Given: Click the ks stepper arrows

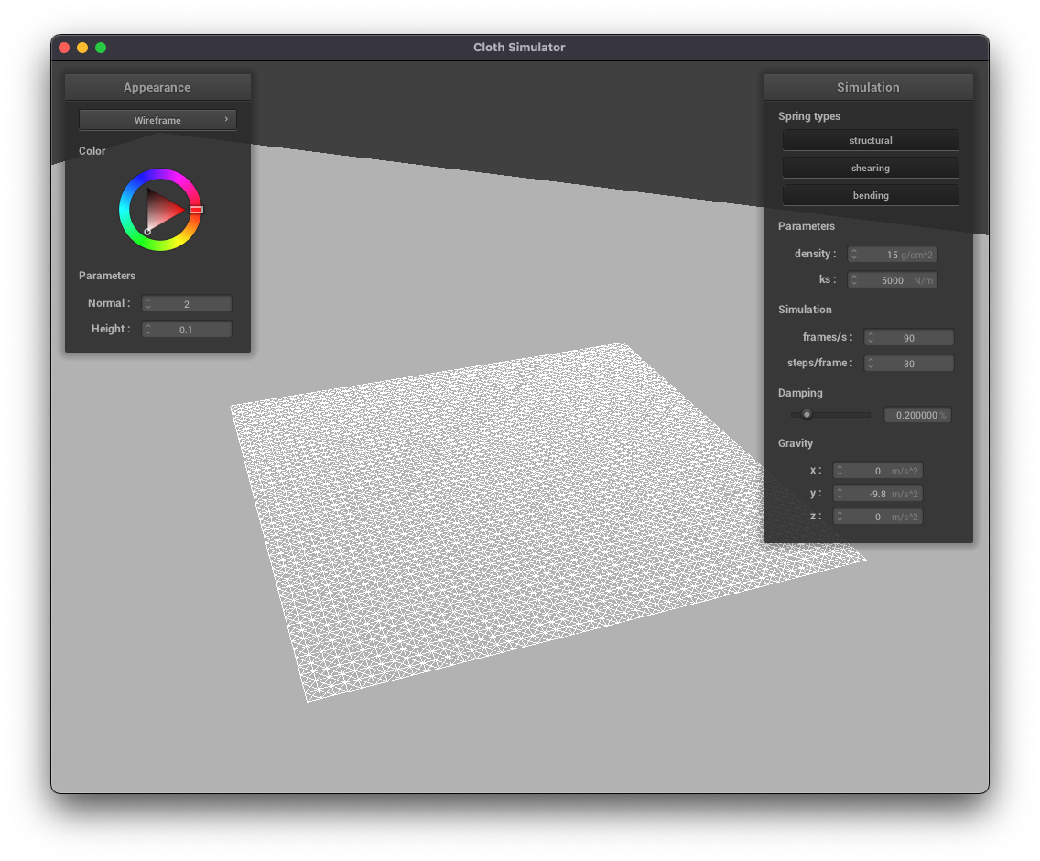Looking at the screenshot, I should coord(854,281).
